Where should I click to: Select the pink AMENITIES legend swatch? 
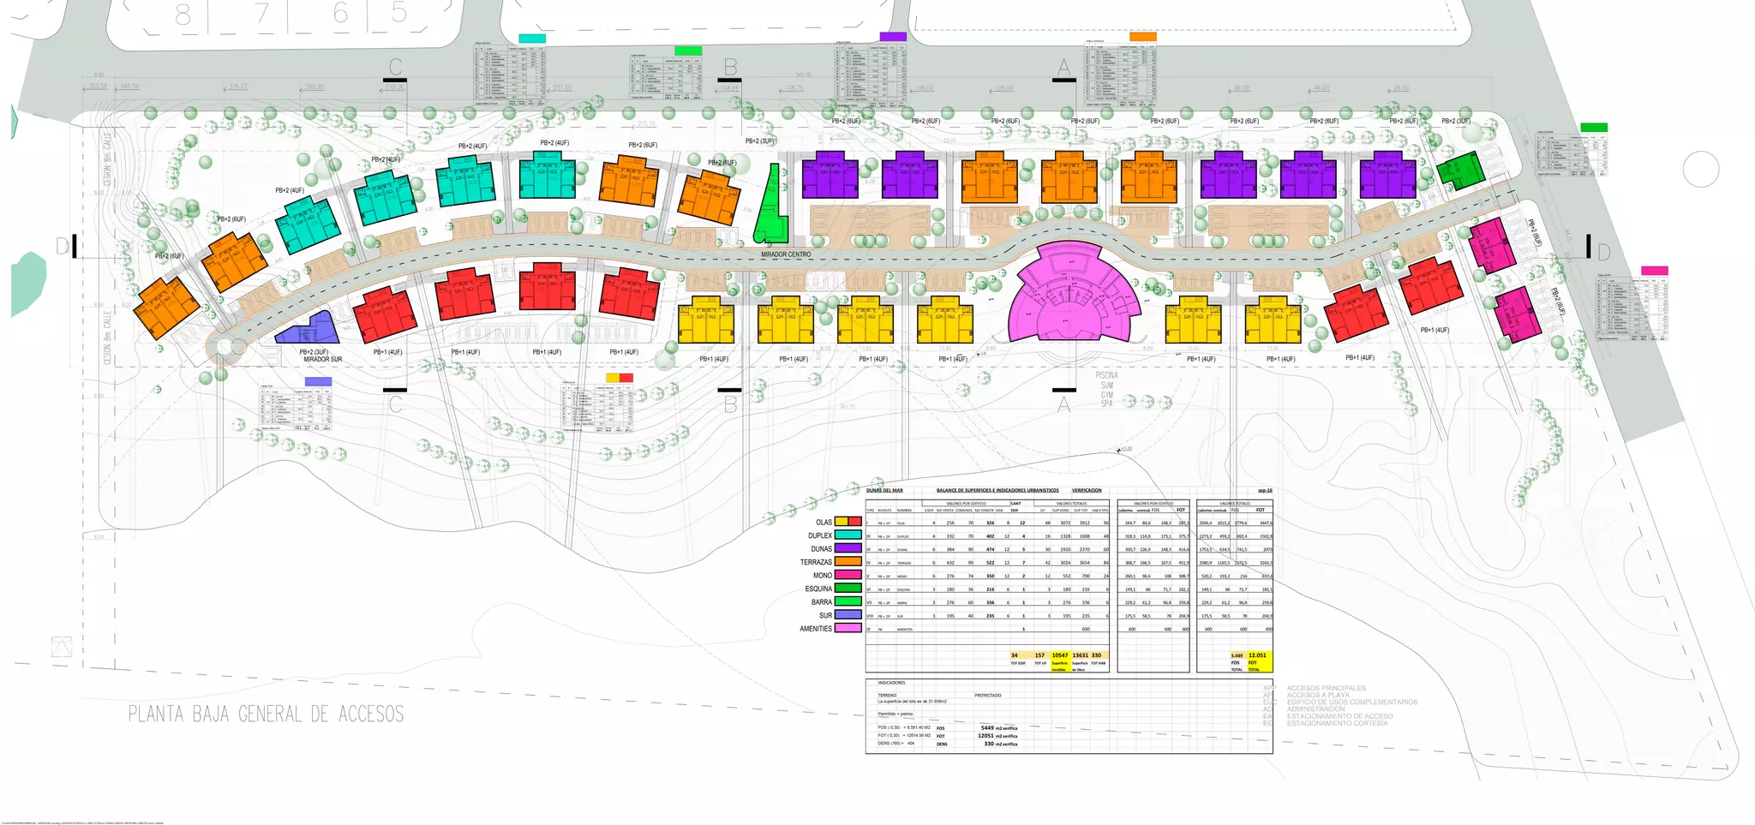[x=848, y=628]
